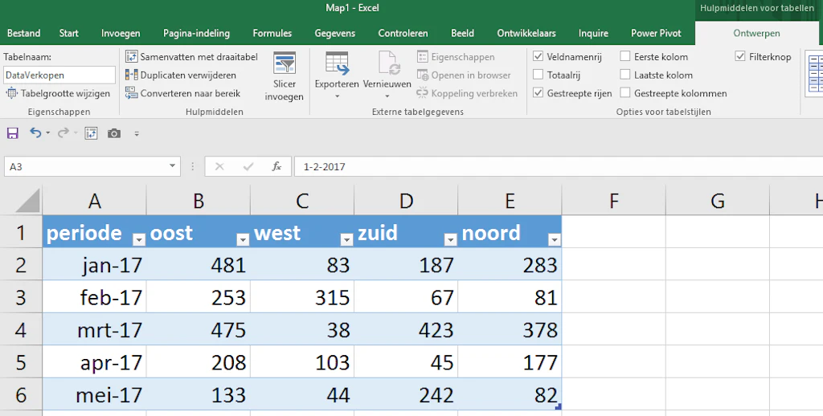Screen dimensions: 823x416
Task: Click Samenvatten met draaitabel icon
Action: click(x=131, y=57)
